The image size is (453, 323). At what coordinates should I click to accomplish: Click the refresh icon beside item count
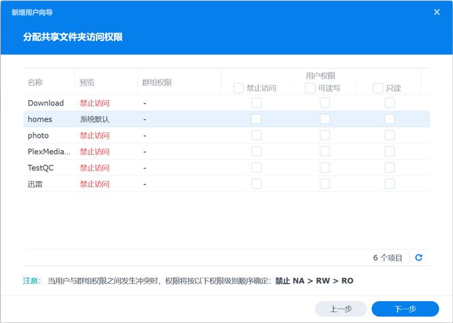point(419,257)
